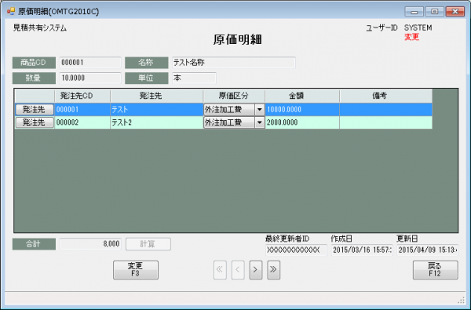
Task: Click the 発注先 button for row 000002
Action: coord(35,122)
